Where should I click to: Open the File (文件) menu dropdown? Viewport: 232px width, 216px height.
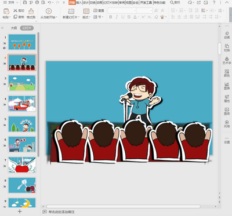pyautogui.click(x=11, y=2)
